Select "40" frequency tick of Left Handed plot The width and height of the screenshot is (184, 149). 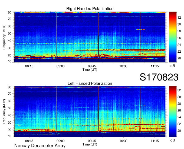9,115
